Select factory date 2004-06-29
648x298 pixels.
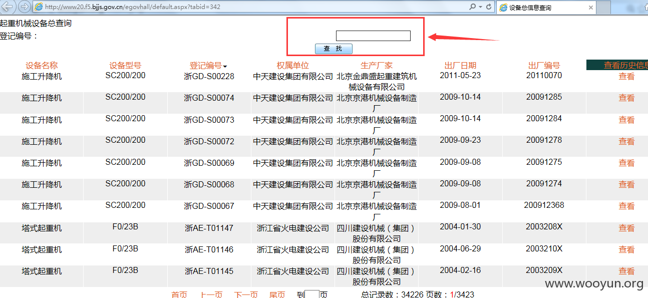460,248
